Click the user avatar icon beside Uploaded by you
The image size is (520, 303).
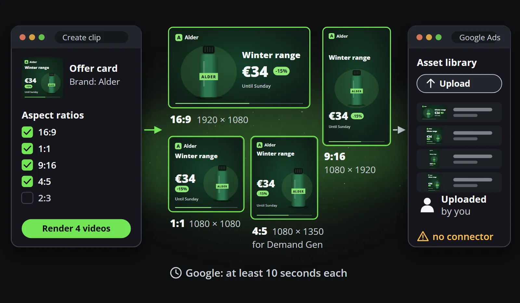point(427,205)
